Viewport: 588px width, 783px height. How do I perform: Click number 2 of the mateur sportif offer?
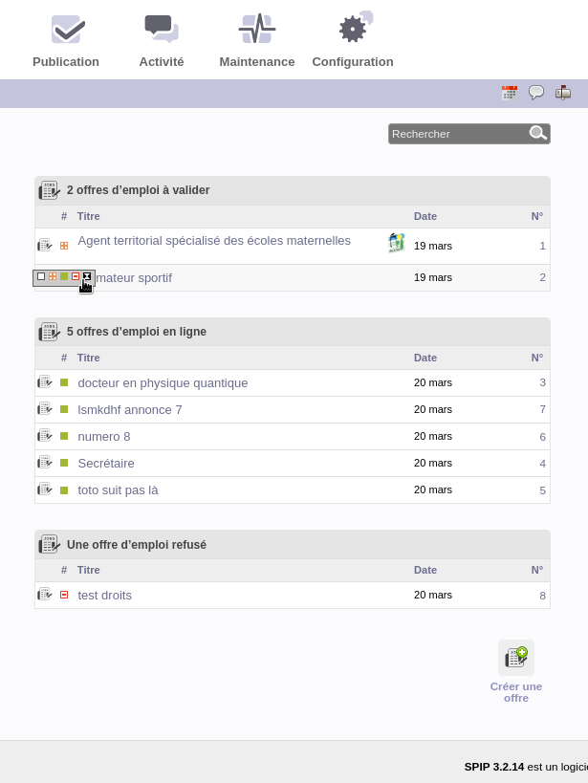click(x=542, y=277)
